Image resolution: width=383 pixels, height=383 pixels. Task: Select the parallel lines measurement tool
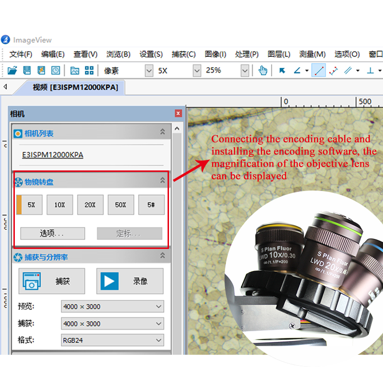[348, 70]
